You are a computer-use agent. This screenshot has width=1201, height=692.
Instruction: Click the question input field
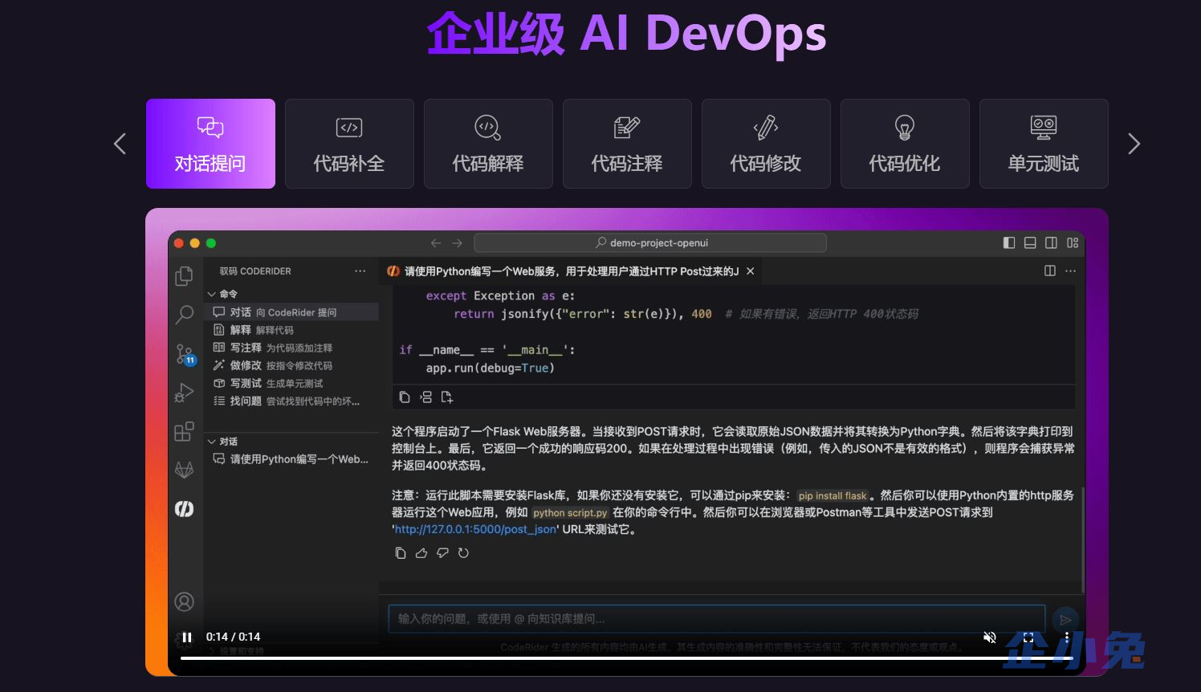(x=717, y=619)
